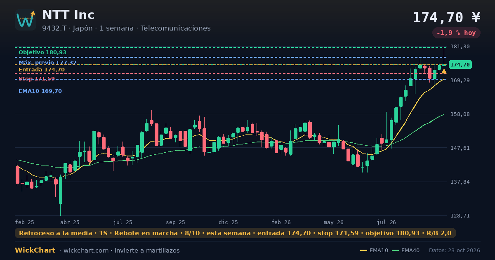
Task: Click the sep 25 date label
Action: [x=176, y=222]
